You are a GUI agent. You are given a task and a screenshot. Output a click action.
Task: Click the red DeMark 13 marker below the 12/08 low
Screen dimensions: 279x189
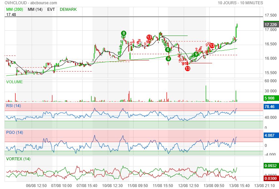[x=188, y=69]
